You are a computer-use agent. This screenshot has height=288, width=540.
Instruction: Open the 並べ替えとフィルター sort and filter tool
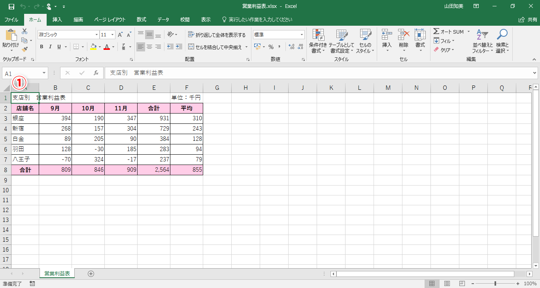pos(483,41)
